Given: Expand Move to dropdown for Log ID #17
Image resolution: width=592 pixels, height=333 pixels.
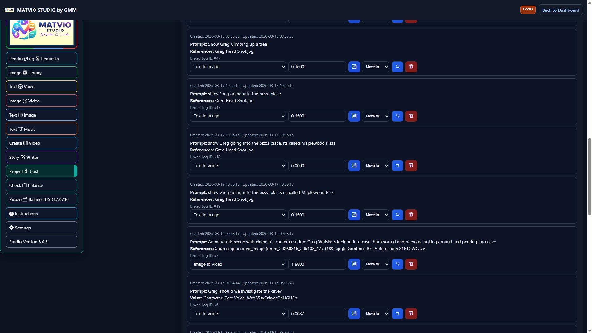Looking at the screenshot, I should (x=376, y=116).
